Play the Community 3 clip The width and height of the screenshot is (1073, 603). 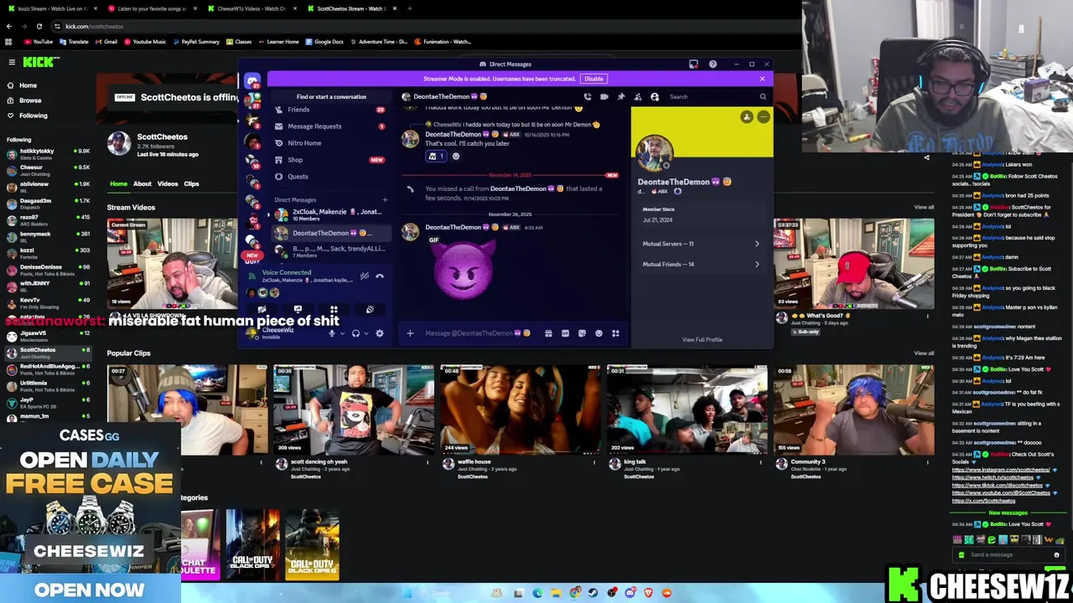click(x=853, y=410)
